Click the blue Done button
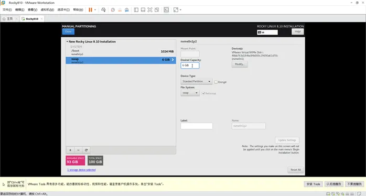 [x=68, y=31]
